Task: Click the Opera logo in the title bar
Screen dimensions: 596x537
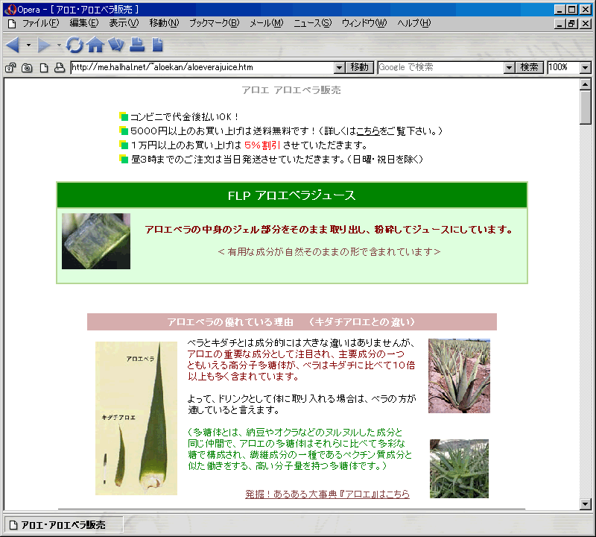Action: point(10,10)
